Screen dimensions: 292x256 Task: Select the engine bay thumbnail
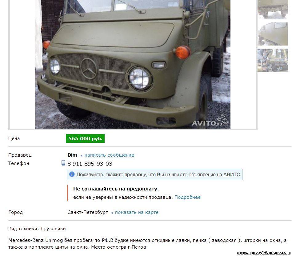273,60
